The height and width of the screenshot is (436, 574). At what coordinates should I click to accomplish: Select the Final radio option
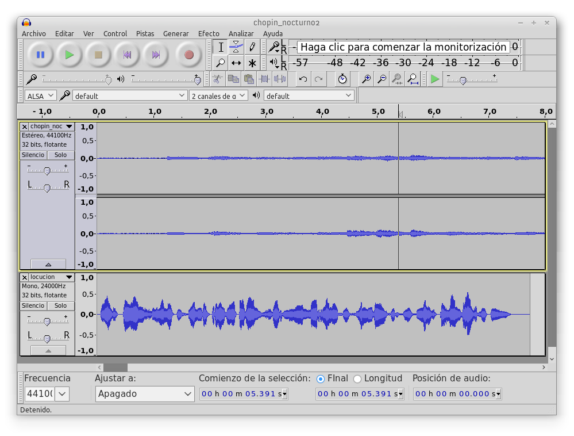tap(320, 379)
